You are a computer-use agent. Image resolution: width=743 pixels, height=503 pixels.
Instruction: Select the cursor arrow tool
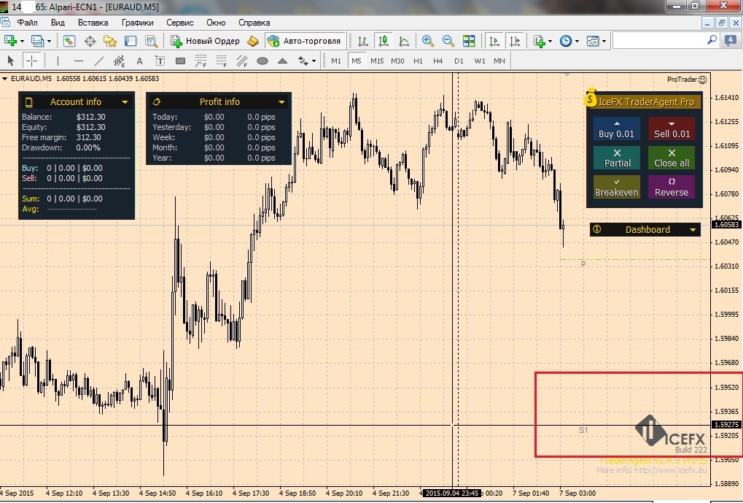click(10, 61)
